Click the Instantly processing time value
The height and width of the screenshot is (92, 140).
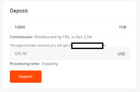pos(50,64)
